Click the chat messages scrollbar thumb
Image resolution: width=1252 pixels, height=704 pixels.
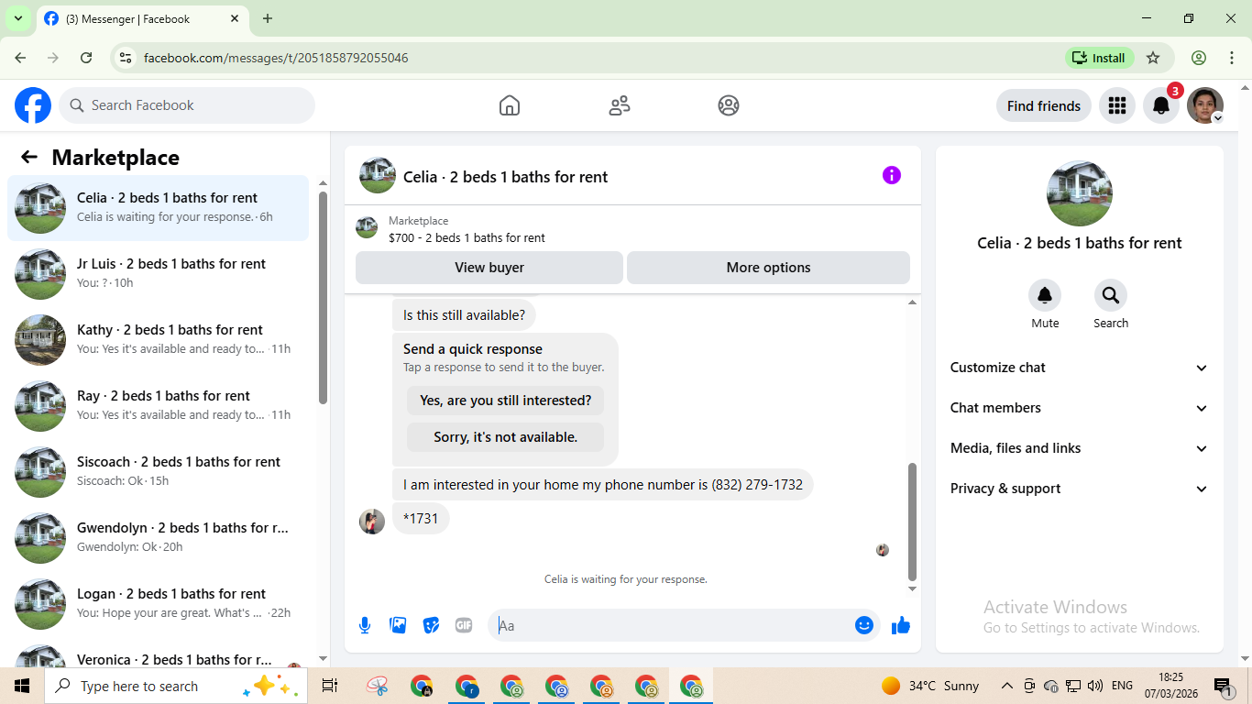coord(912,521)
